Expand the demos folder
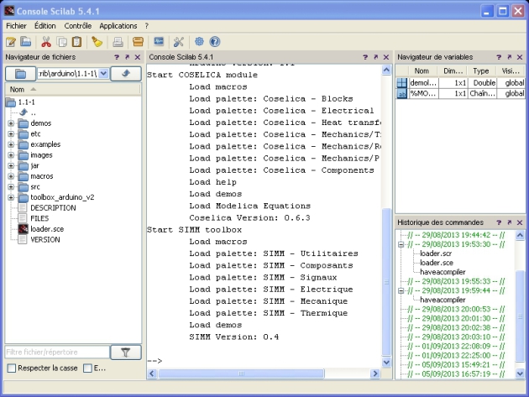Viewport: 529px width, 397px height. click(11, 123)
